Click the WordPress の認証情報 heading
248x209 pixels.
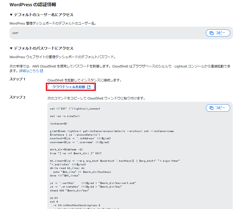pos(33,5)
